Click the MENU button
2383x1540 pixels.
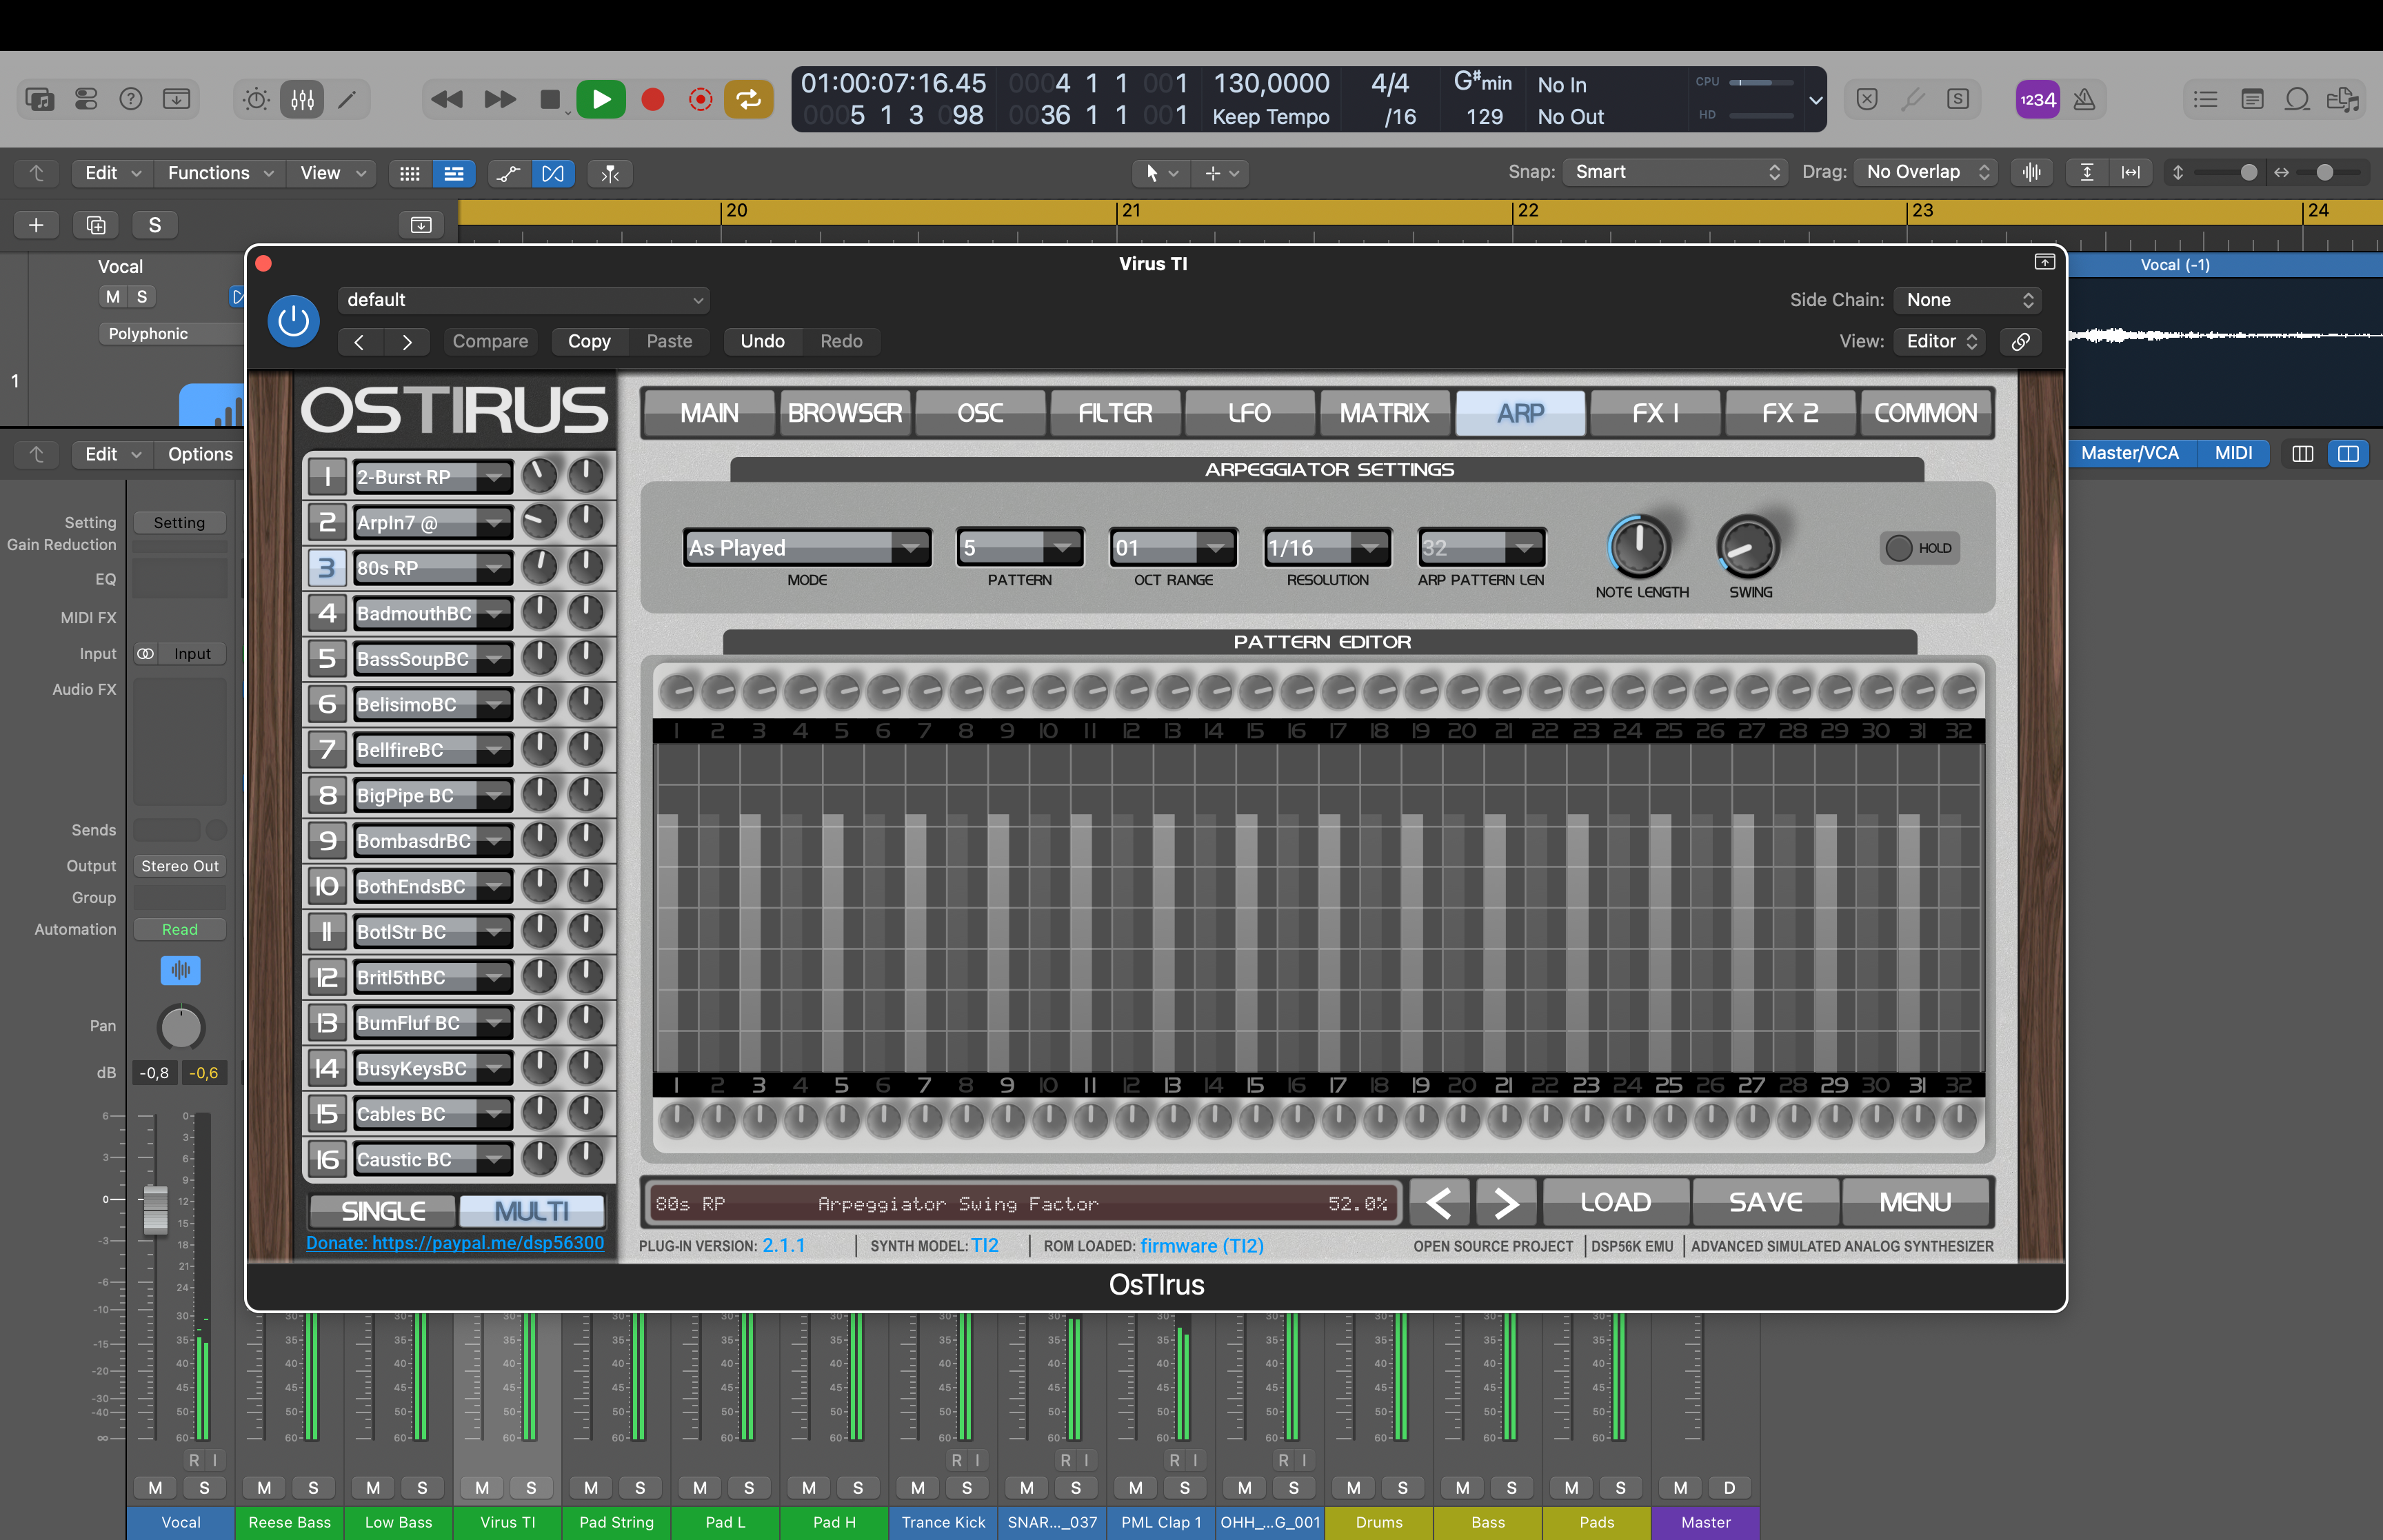point(1915,1202)
